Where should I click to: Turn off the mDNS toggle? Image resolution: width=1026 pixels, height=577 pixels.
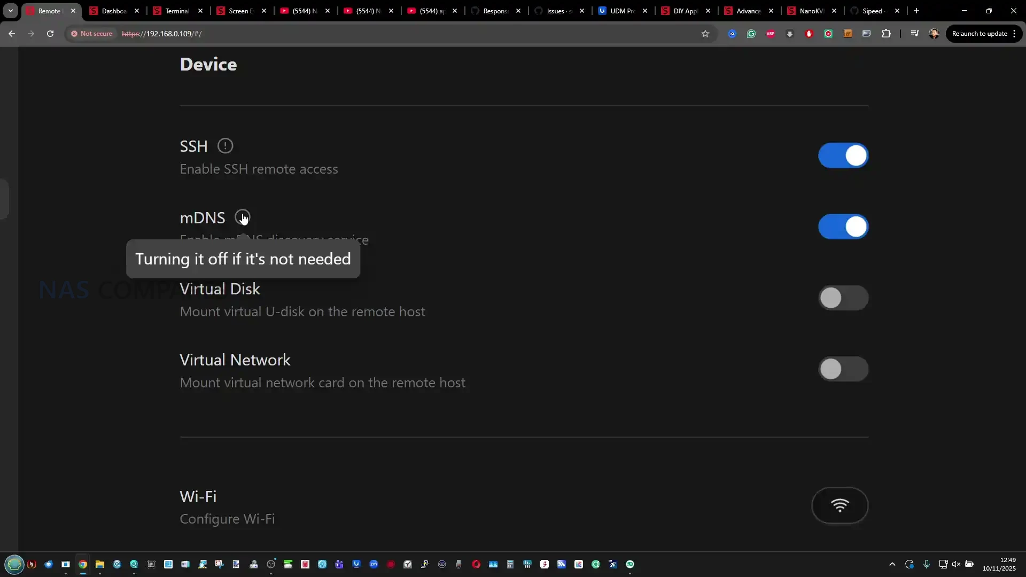(x=843, y=227)
